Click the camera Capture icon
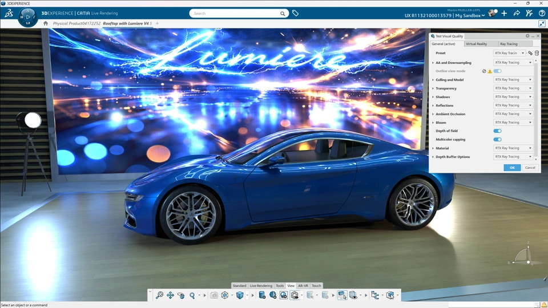The height and width of the screenshot is (308, 548). point(214,295)
